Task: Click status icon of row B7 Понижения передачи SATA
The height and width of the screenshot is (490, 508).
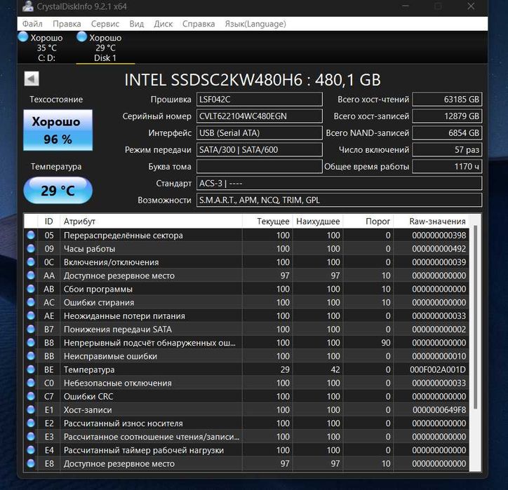Action: click(31, 329)
